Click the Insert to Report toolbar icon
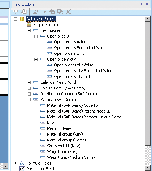 click(15, 12)
